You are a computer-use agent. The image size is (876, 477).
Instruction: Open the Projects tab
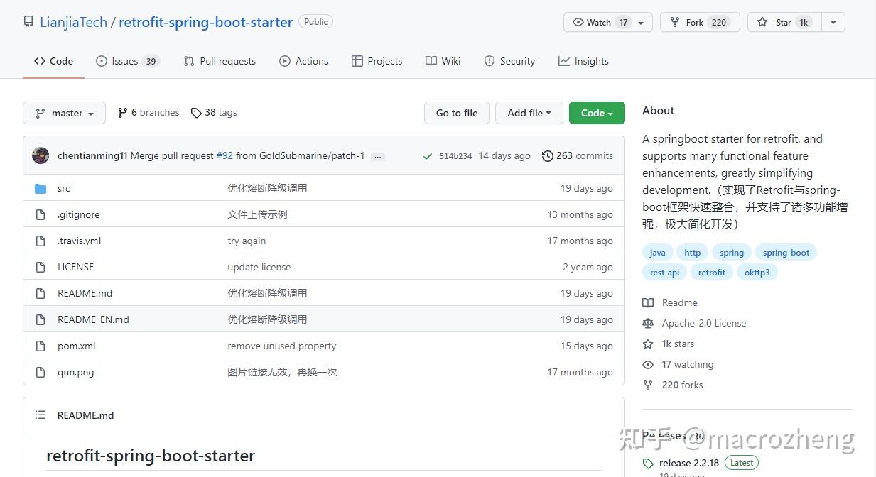click(x=377, y=61)
